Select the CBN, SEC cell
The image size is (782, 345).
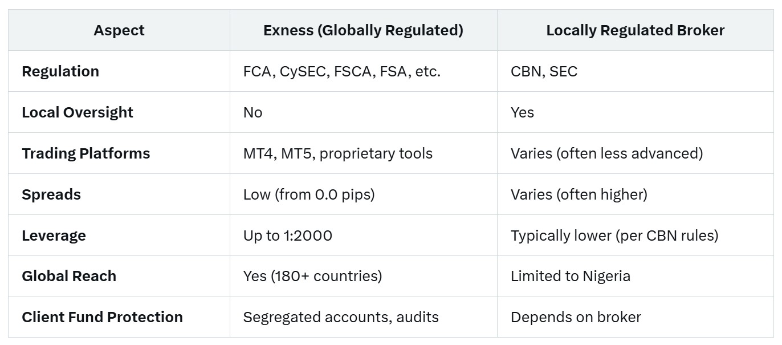tap(544, 71)
